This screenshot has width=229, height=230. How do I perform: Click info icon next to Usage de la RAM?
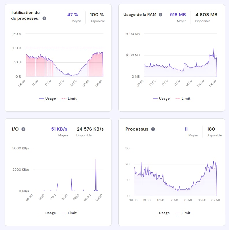(x=161, y=14)
